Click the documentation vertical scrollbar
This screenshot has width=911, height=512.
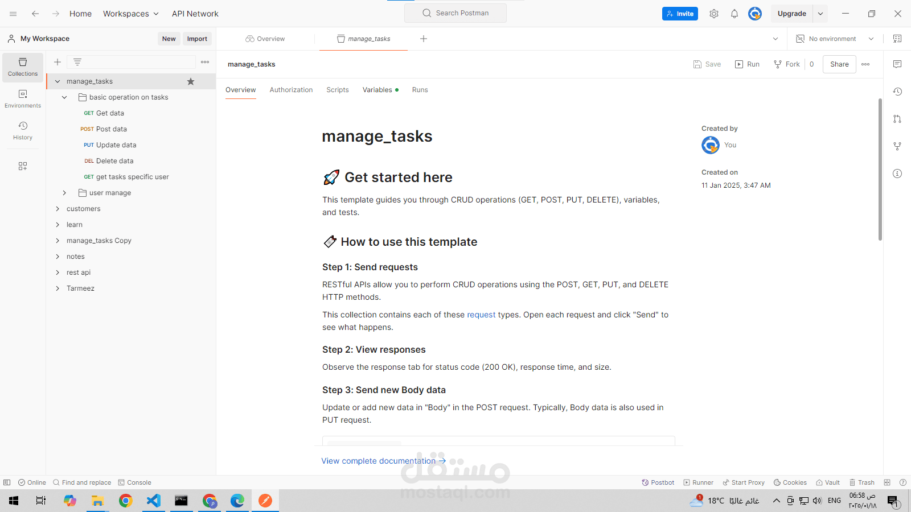pos(880,170)
